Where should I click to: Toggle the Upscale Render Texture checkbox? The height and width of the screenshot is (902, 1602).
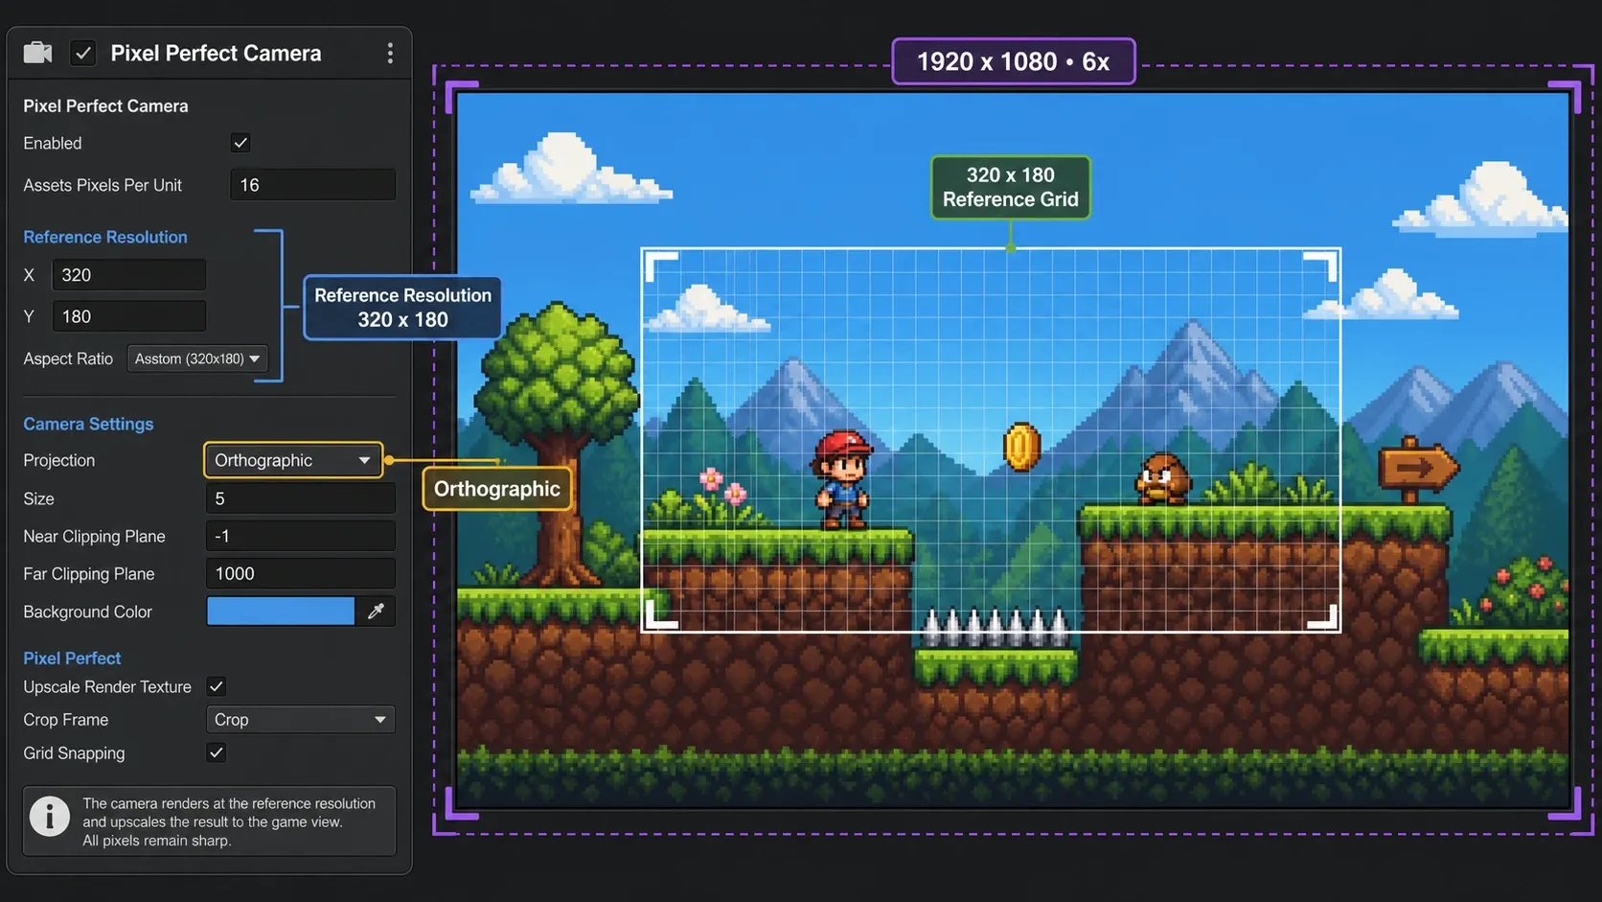coord(217,686)
